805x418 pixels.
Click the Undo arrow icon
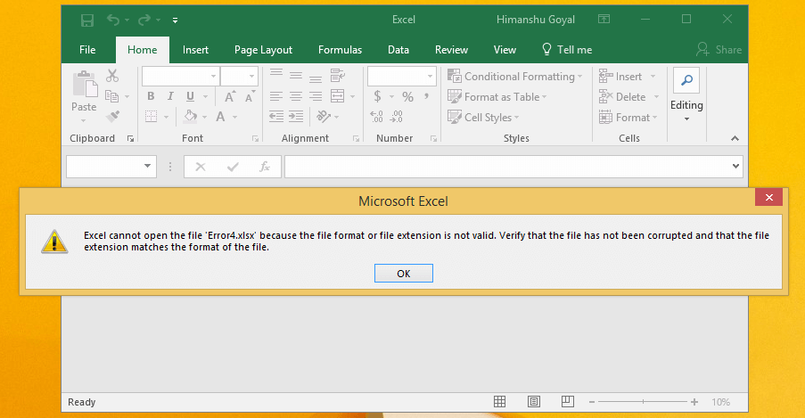[x=113, y=20]
